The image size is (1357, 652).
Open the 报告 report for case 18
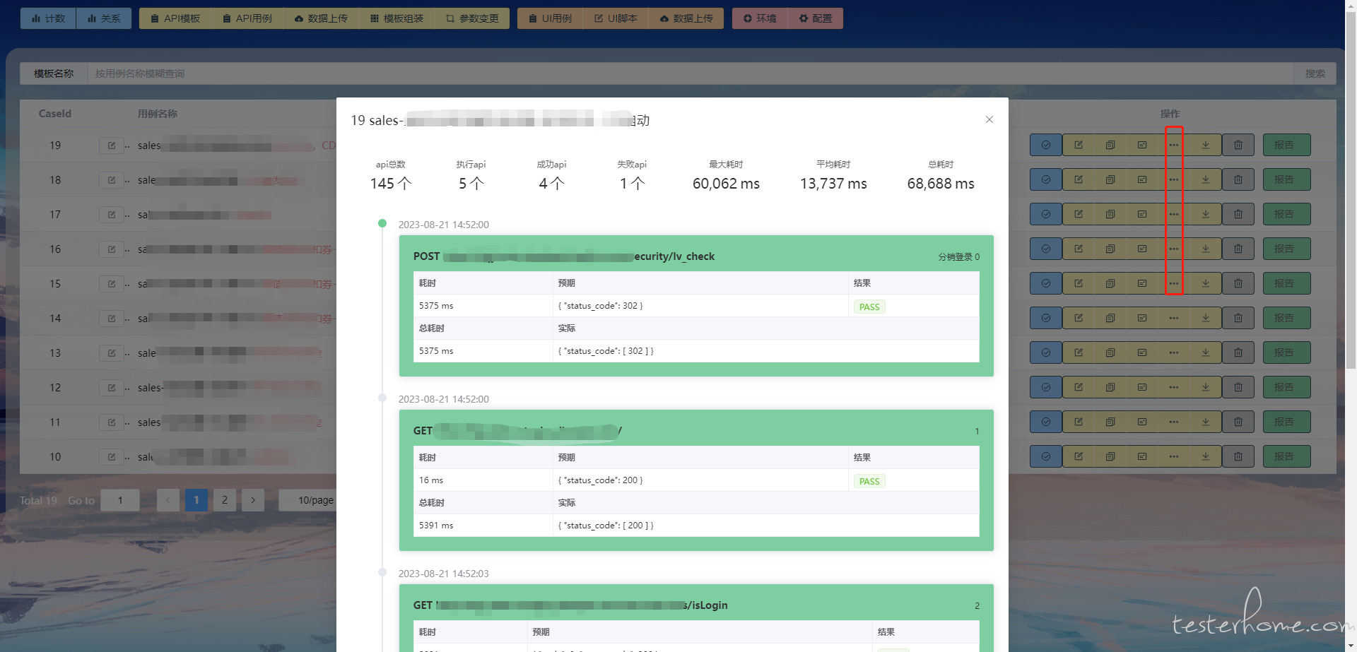click(x=1286, y=179)
